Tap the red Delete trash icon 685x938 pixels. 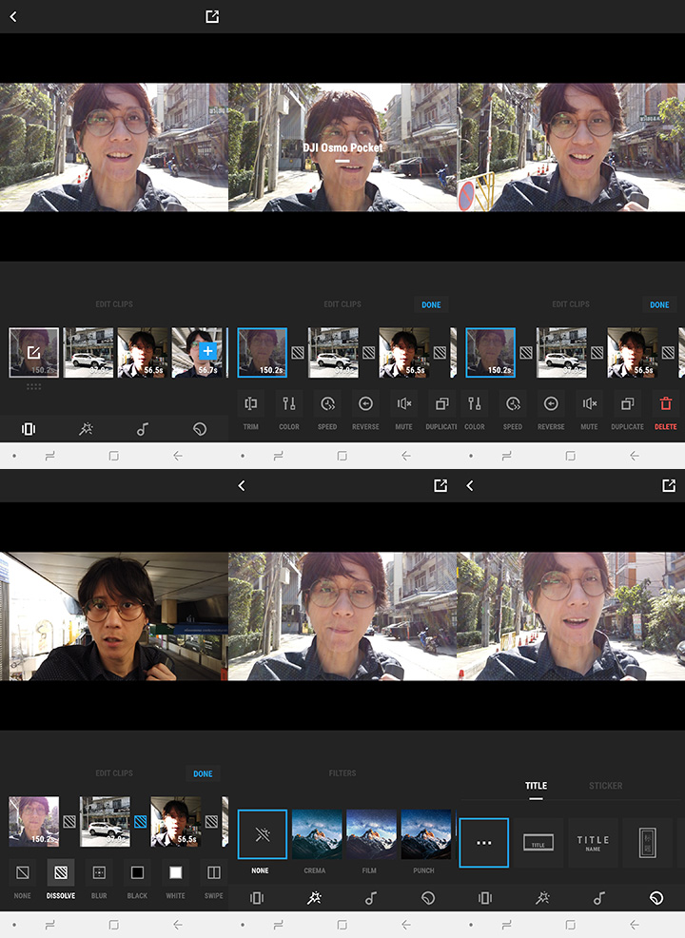click(666, 404)
